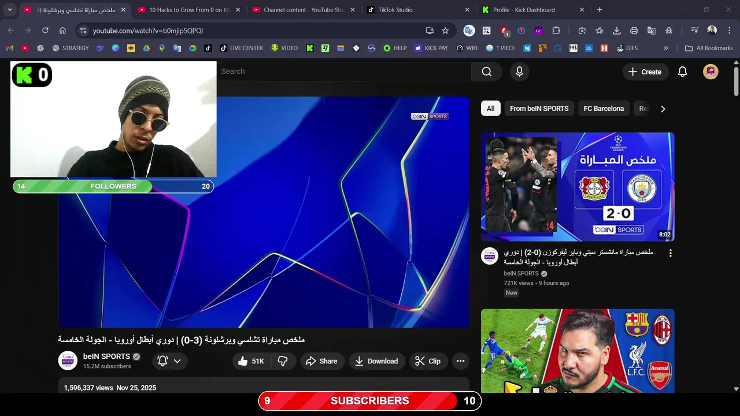The width and height of the screenshot is (740, 416).
Task: Click the Download button
Action: tap(376, 361)
